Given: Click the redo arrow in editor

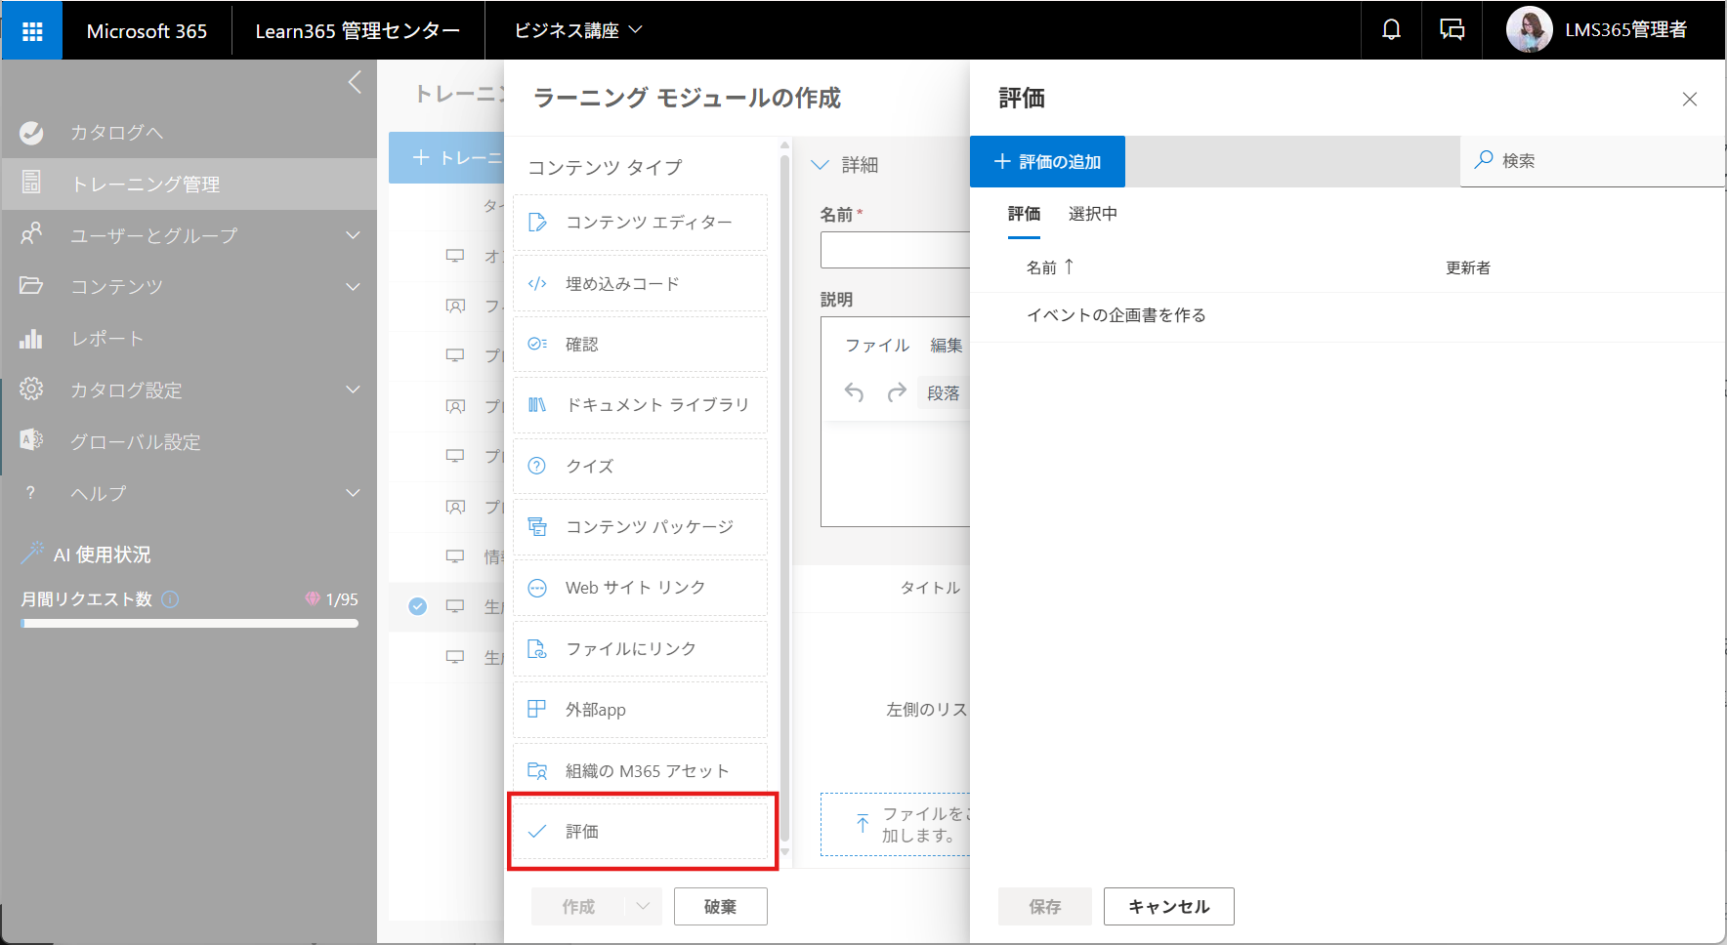Looking at the screenshot, I should coord(896,392).
